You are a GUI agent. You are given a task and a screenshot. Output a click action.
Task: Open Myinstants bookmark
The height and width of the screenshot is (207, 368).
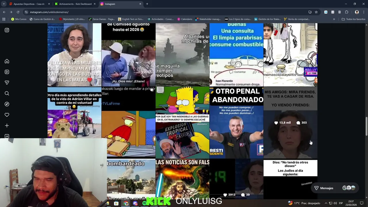tap(72, 19)
